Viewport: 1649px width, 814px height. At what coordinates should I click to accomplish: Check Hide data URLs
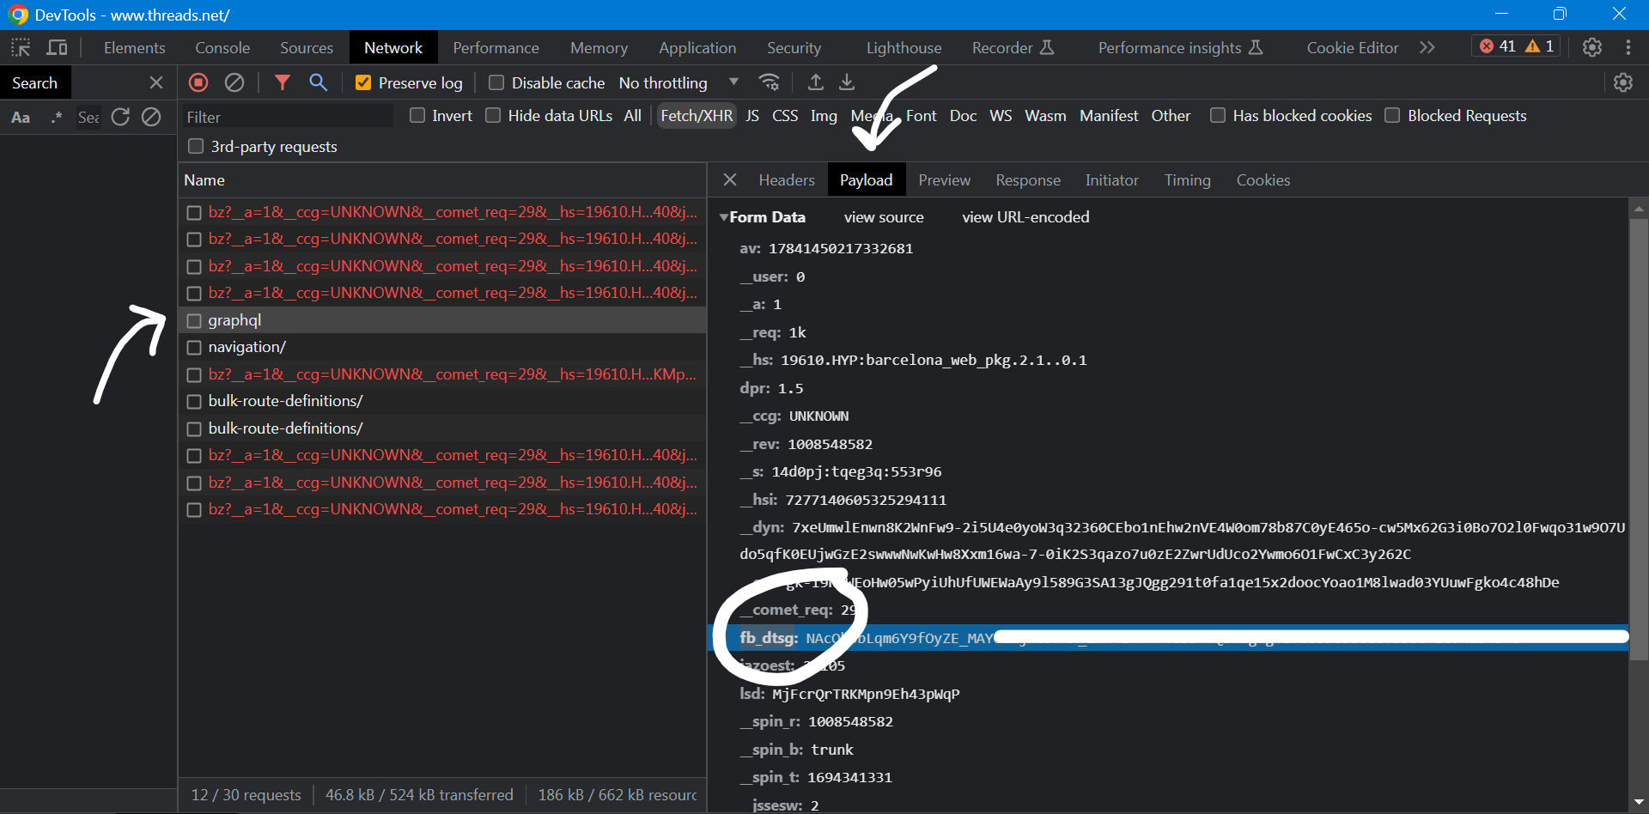click(x=493, y=115)
